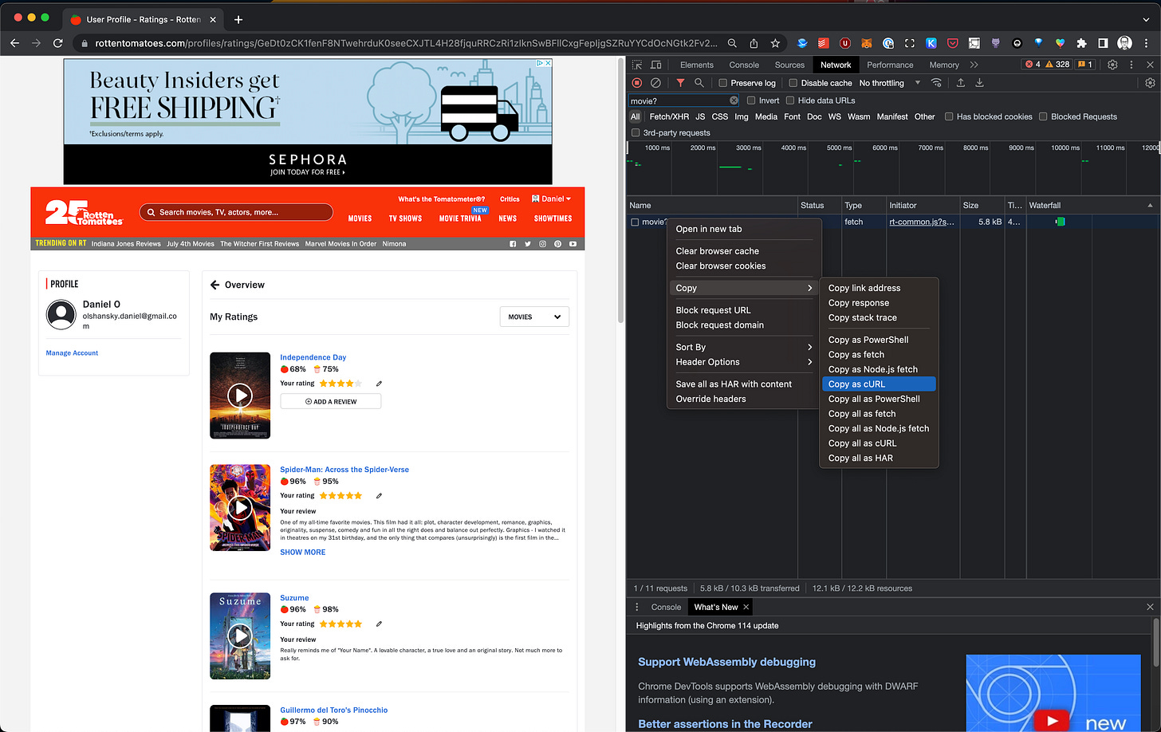
Task: Open DevTools three-dot customize menu
Action: [1131, 65]
